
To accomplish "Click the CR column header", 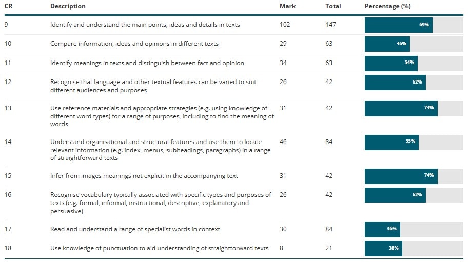I will click(8, 6).
